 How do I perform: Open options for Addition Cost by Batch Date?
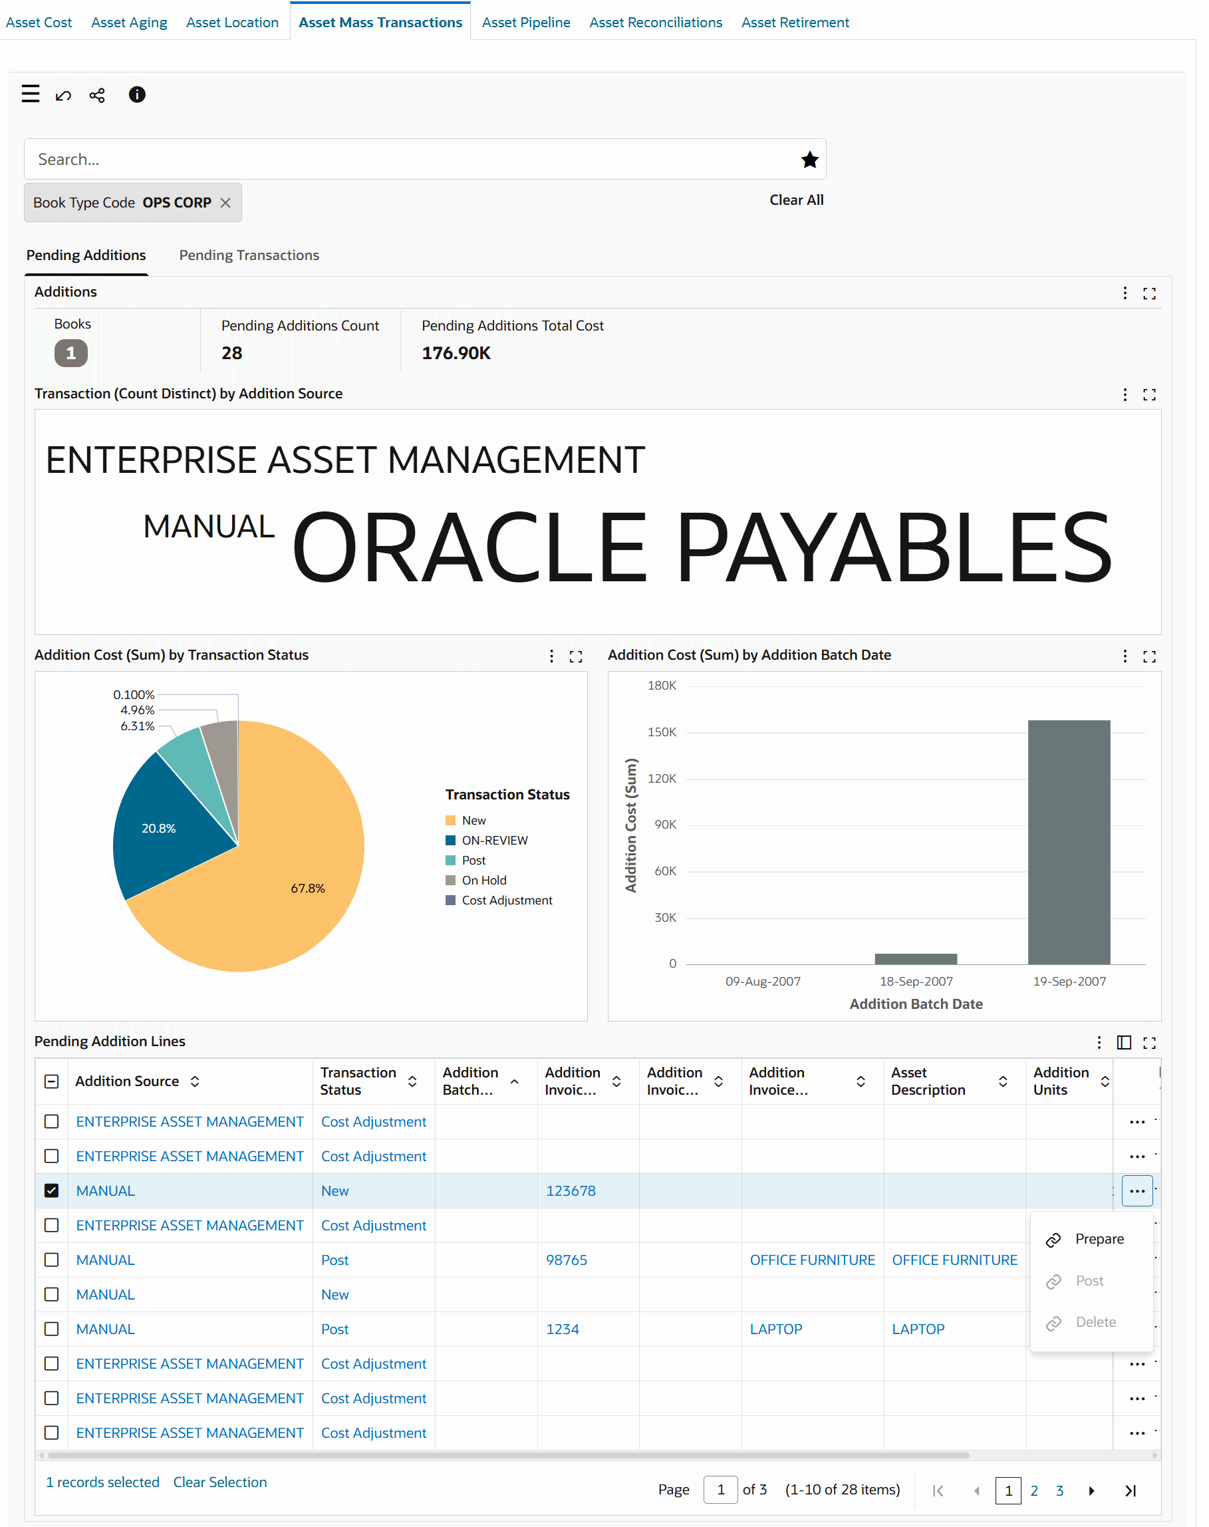[1125, 657]
